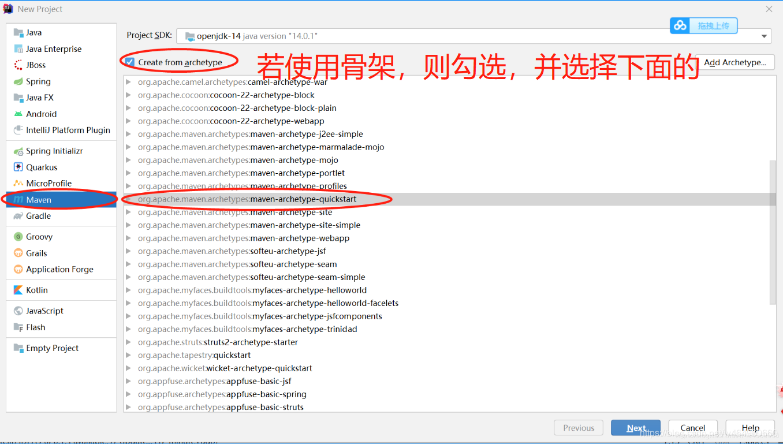The width and height of the screenshot is (783, 444).
Task: Pick the JBoss icon in the sidebar
Action: [x=18, y=65]
